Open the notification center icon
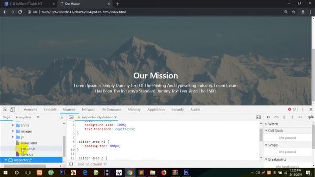 click(x=308, y=173)
